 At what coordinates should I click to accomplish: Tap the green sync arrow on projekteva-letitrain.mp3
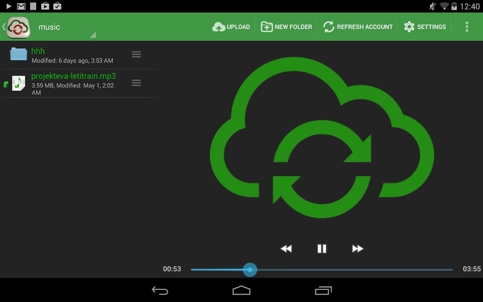coord(6,85)
